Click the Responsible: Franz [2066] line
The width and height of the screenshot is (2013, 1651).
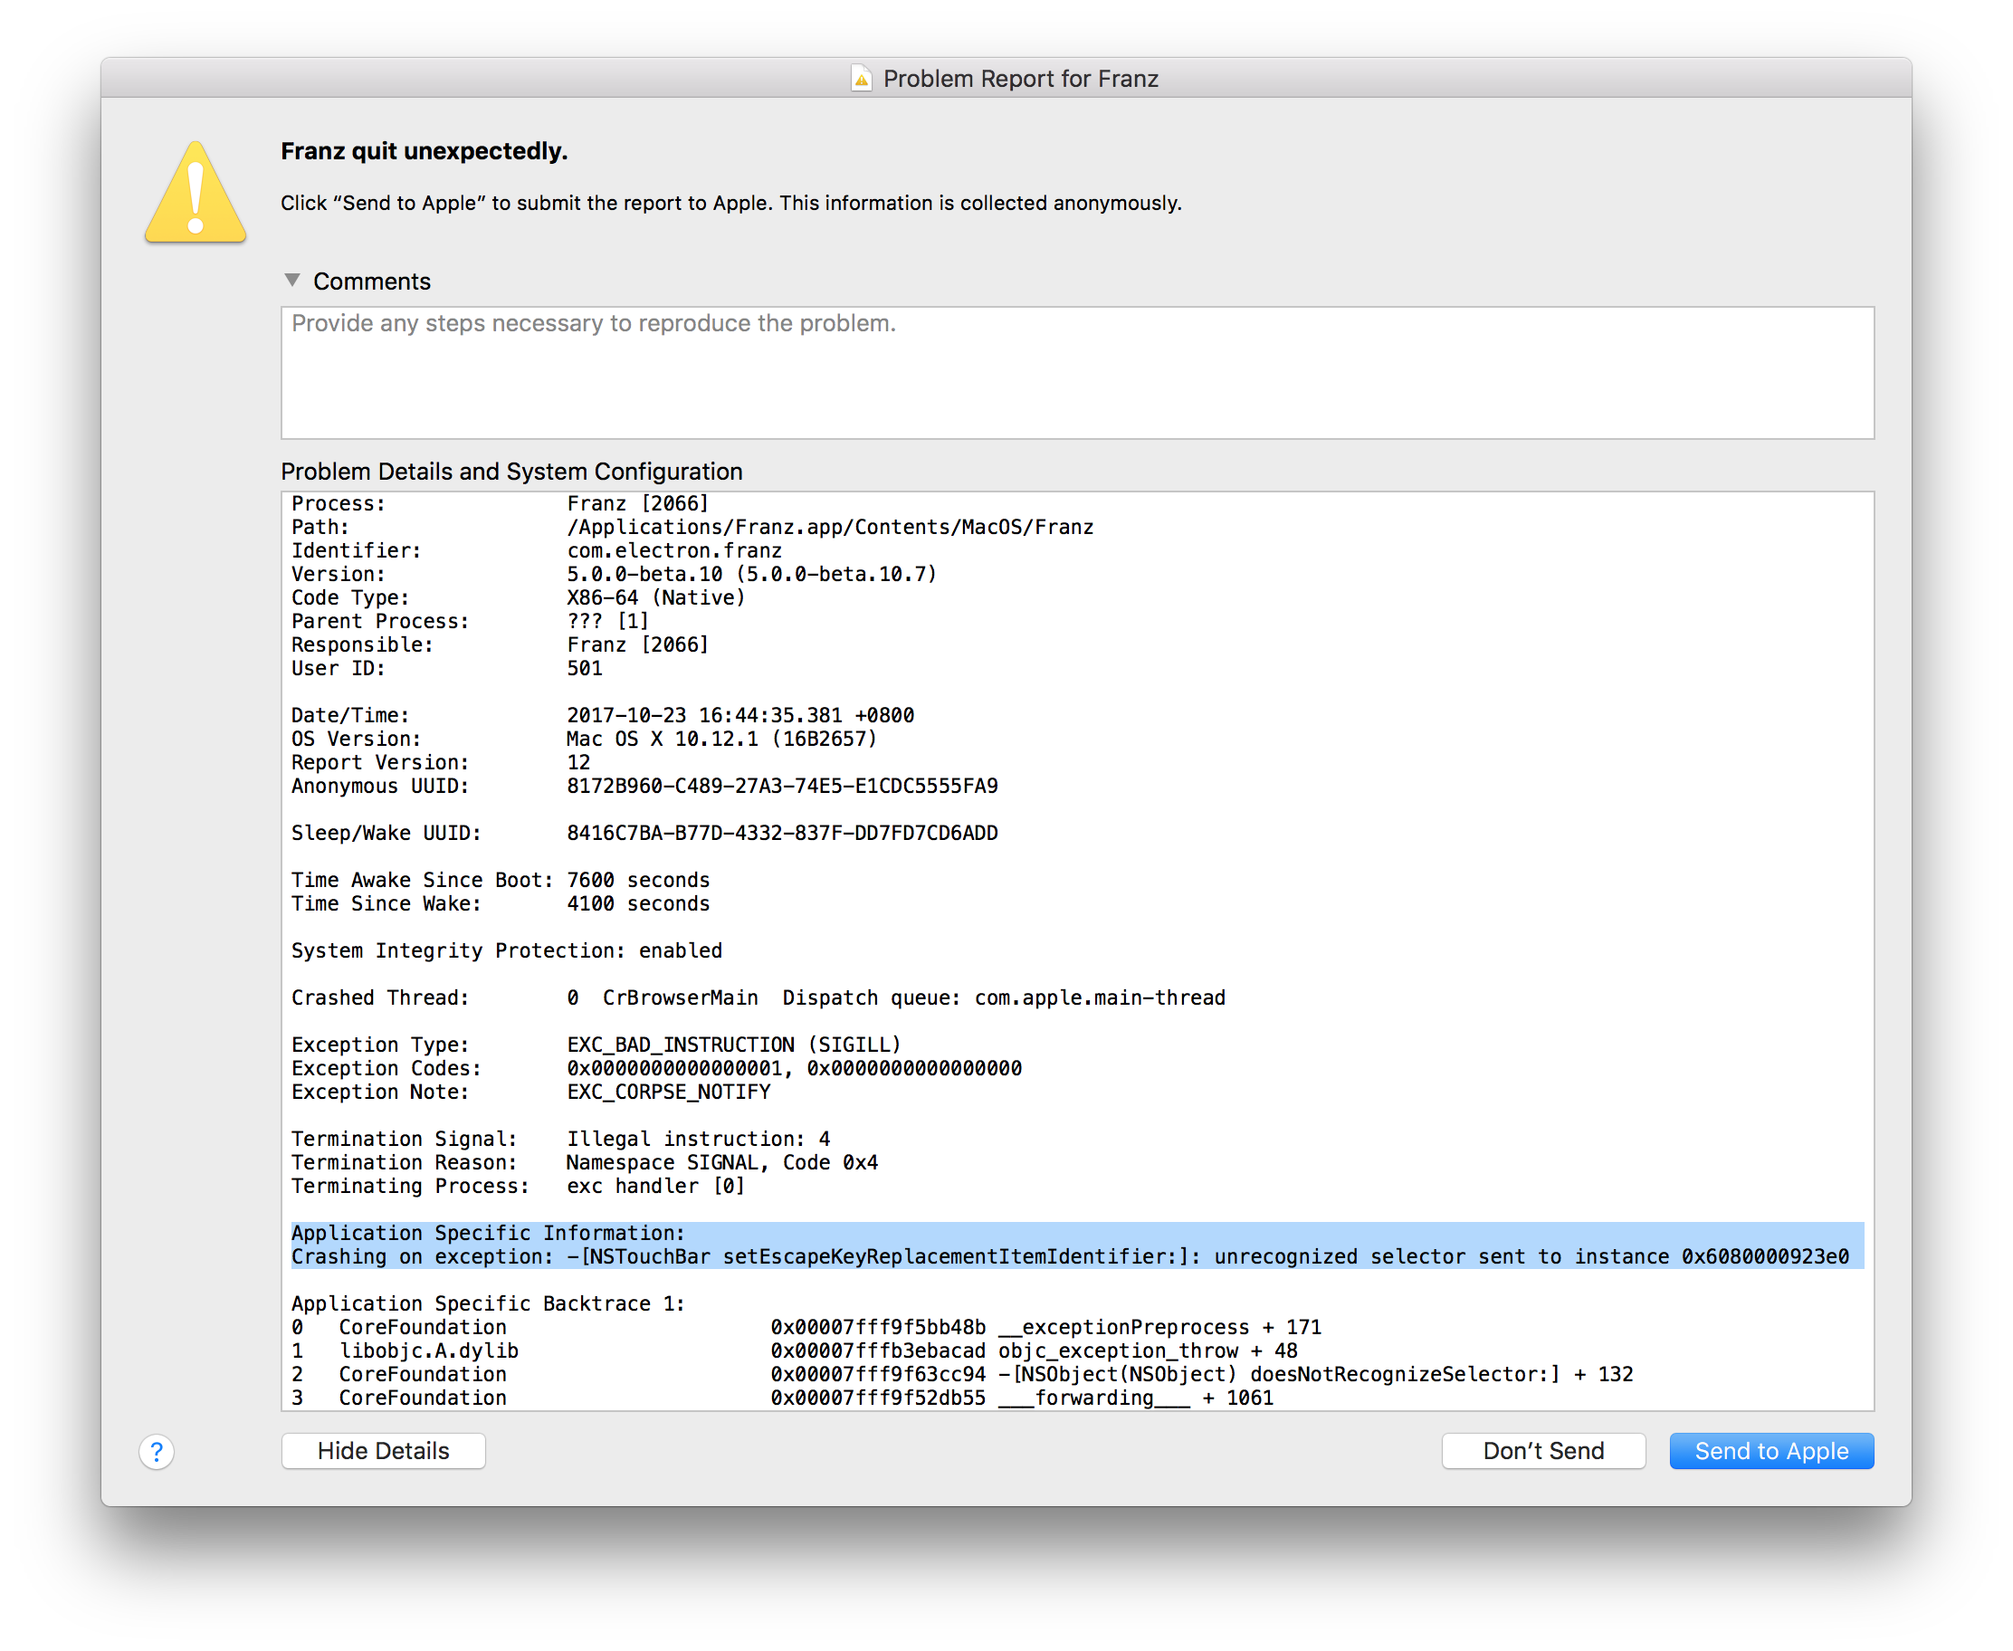click(501, 645)
